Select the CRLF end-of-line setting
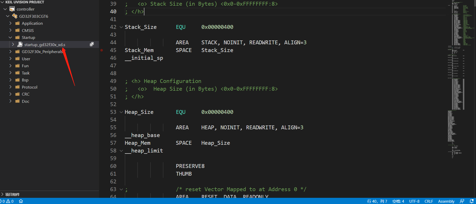Screen dimensions: 476x204 pos(429,201)
